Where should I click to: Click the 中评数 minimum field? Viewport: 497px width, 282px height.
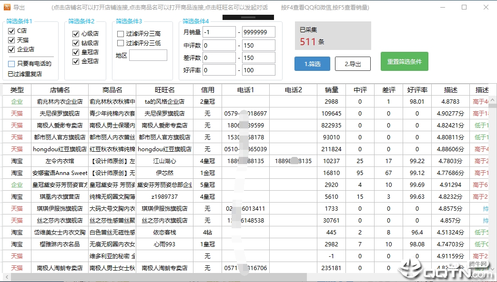(219, 45)
